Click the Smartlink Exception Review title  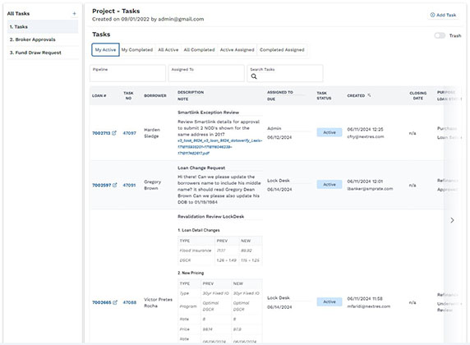tap(209, 113)
